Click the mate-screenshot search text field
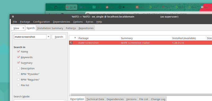The height and width of the screenshot is (101, 212). click(30, 37)
